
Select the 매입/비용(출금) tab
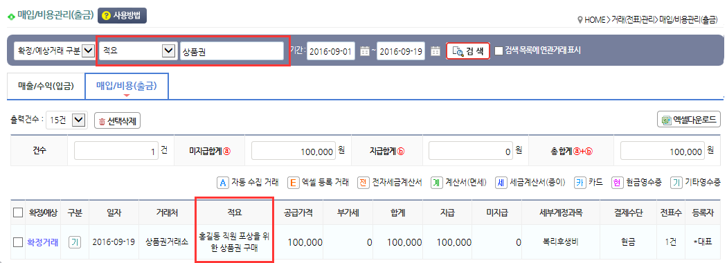(127, 86)
